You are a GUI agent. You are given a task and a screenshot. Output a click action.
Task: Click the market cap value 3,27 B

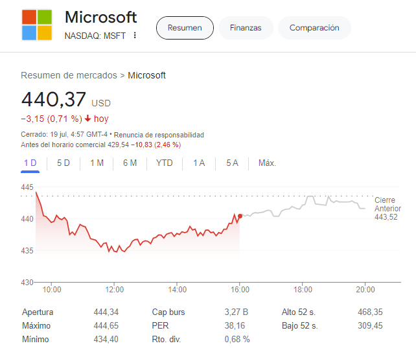point(236,312)
